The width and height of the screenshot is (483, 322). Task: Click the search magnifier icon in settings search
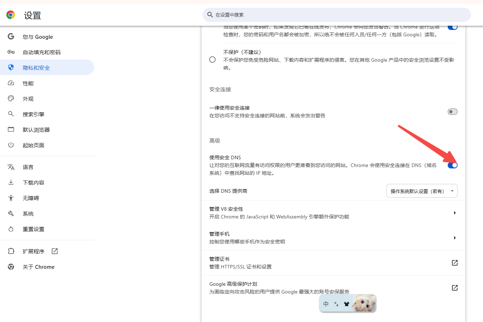[210, 15]
